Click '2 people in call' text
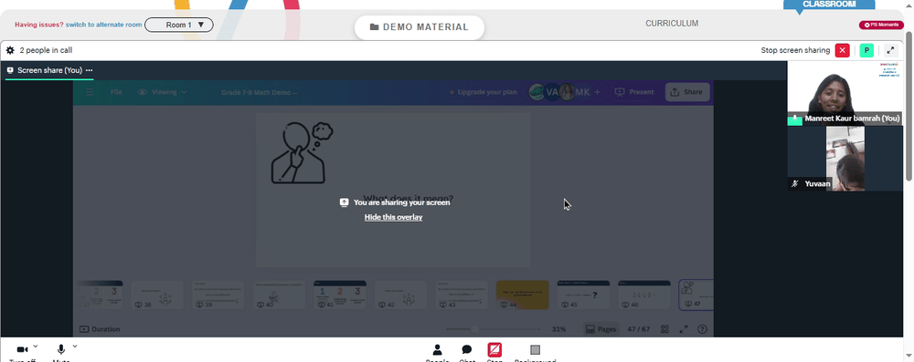This screenshot has width=914, height=362. (46, 51)
